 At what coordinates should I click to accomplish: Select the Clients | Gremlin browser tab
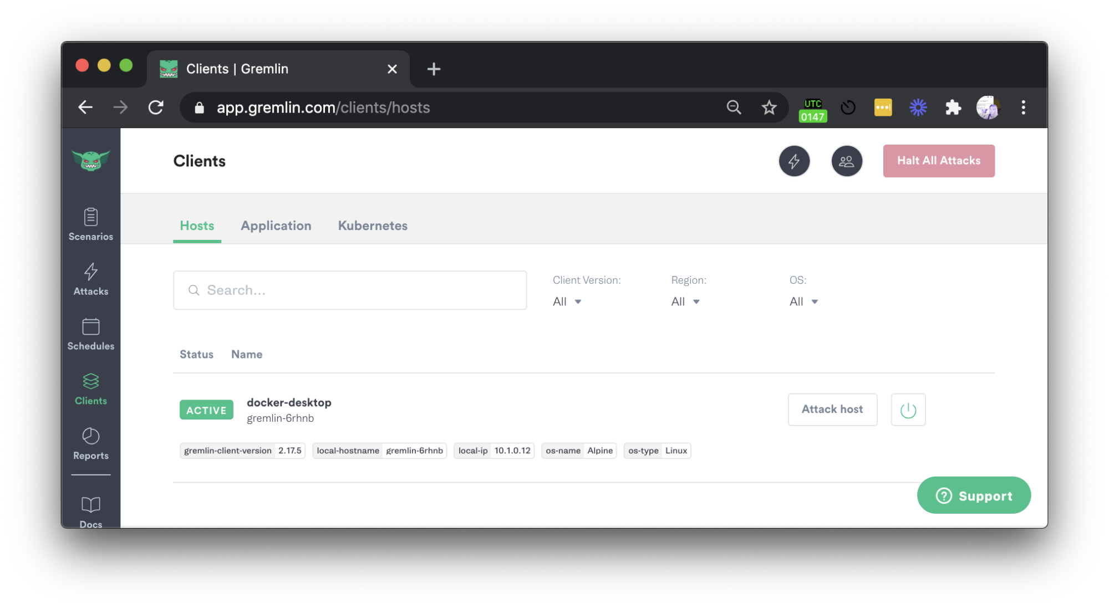tap(278, 69)
